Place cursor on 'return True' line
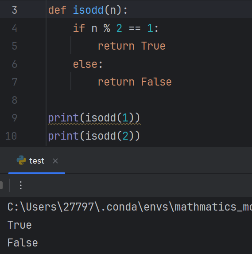This screenshot has height=254, width=252. click(x=132, y=46)
